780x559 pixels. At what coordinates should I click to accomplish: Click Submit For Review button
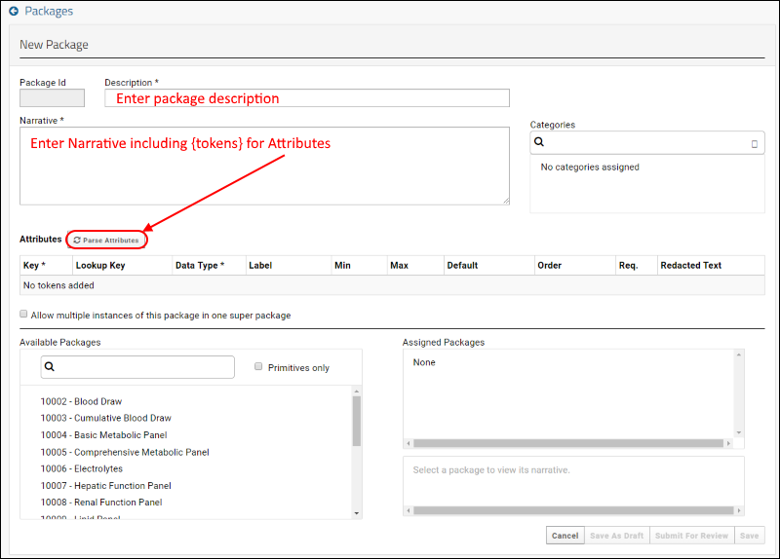click(690, 536)
